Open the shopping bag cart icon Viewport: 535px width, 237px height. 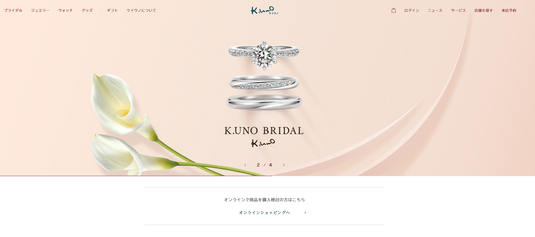pyautogui.click(x=394, y=10)
